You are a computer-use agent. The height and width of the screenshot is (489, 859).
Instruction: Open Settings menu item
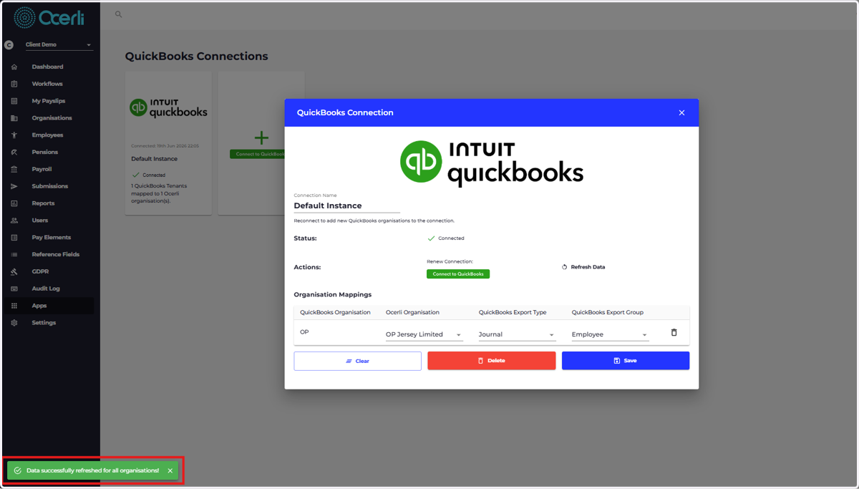[44, 323]
